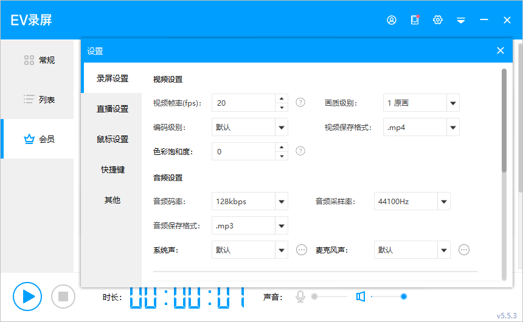523x322 pixels.
Task: Click the recording duration timer display
Action: point(187,297)
